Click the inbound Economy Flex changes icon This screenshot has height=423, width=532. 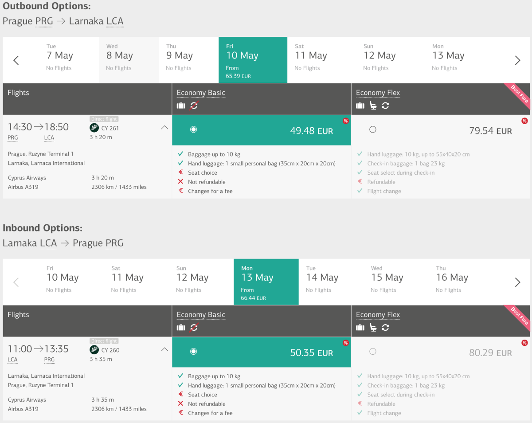point(385,328)
